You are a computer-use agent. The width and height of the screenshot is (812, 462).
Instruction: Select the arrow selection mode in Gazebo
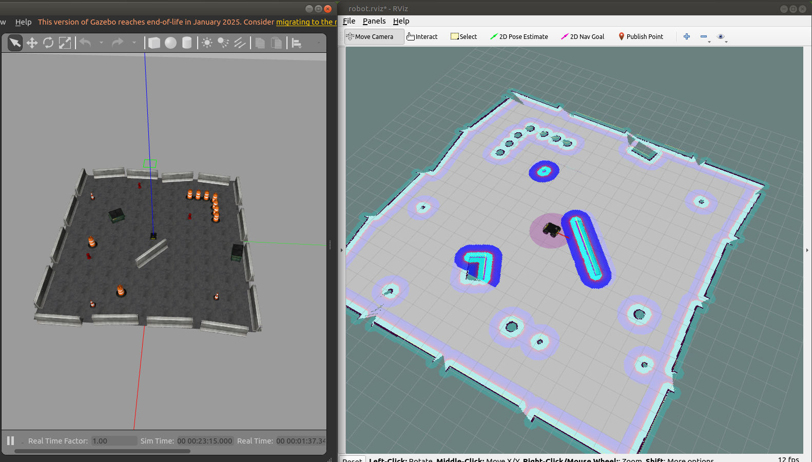[x=15, y=43]
